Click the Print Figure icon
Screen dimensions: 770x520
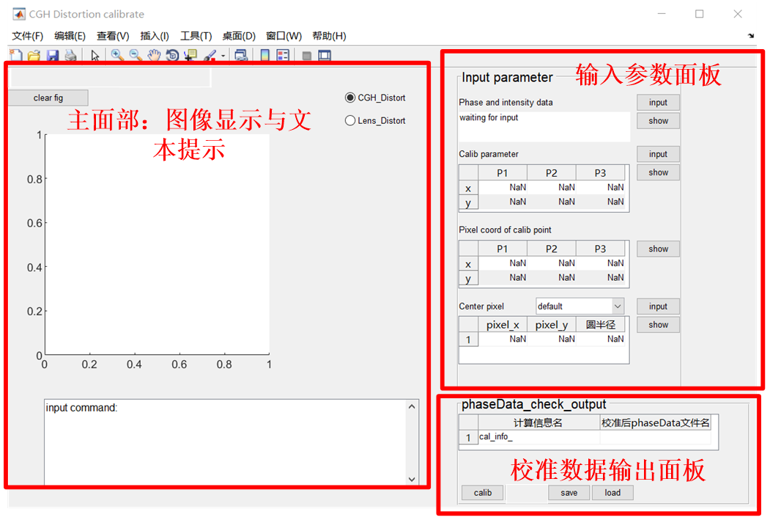[70, 55]
